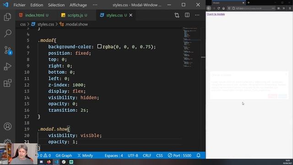Reload the page in Firefox

click(x=219, y=8)
